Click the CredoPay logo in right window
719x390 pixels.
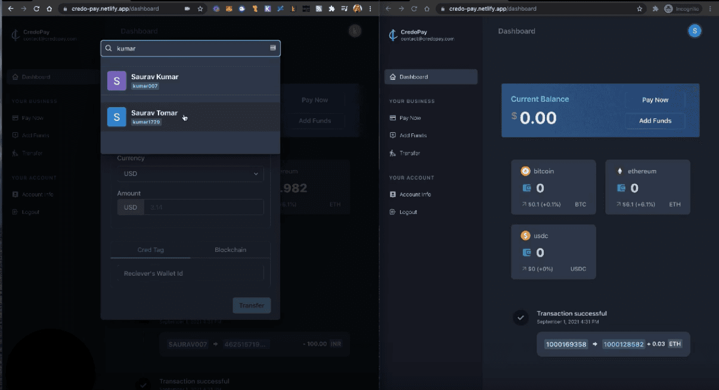392,35
